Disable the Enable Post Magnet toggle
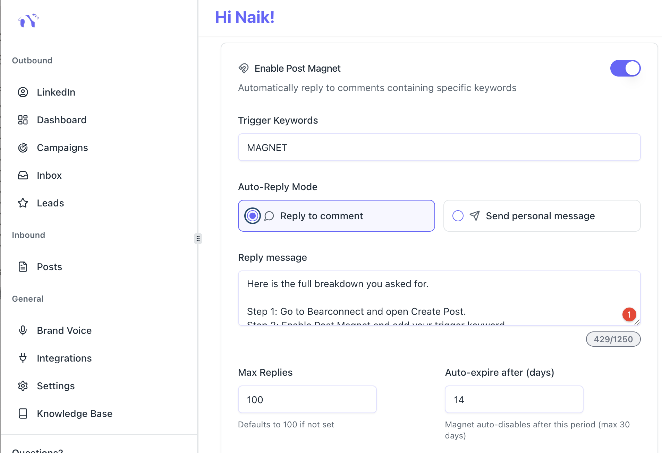 click(625, 68)
